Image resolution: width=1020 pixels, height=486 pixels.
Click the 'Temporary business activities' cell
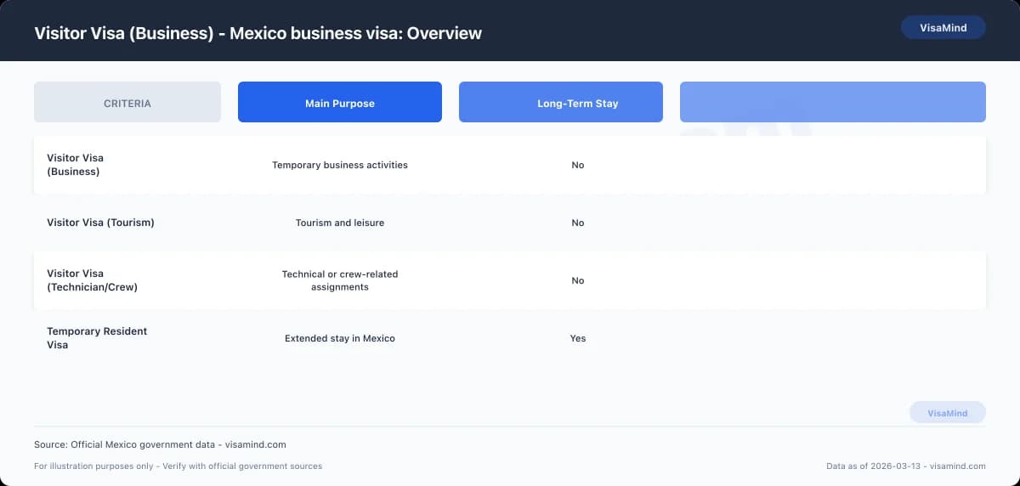click(340, 165)
